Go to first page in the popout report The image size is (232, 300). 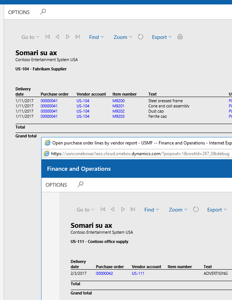click(x=103, y=209)
